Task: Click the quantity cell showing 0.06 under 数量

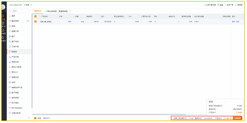Action: click(x=79, y=22)
